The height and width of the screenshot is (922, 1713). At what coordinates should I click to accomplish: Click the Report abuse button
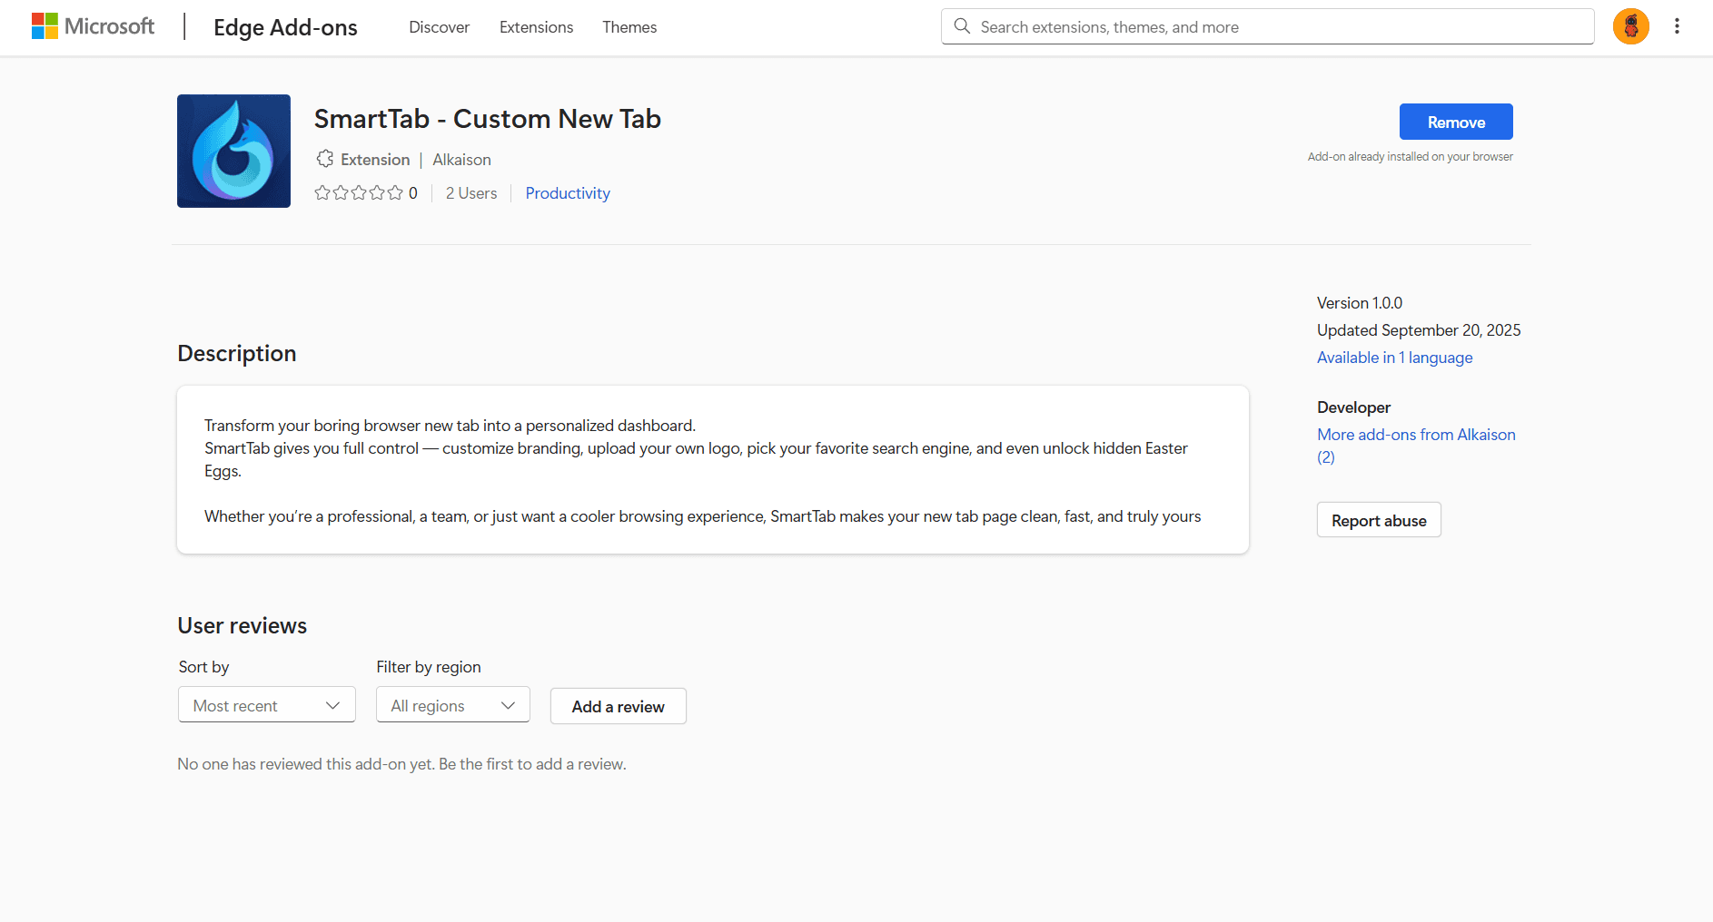coord(1378,519)
